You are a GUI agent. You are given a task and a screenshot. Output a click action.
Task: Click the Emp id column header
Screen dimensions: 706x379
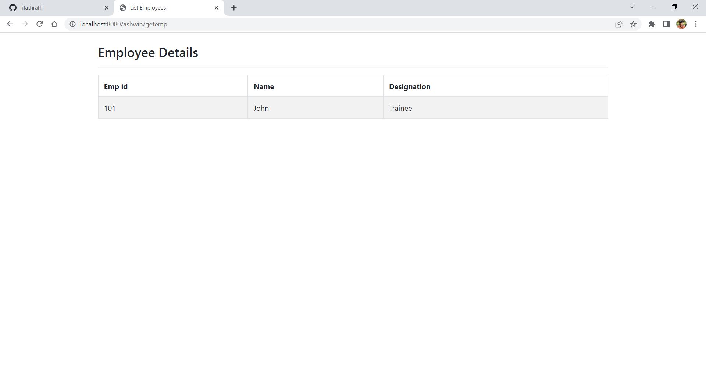pos(115,86)
